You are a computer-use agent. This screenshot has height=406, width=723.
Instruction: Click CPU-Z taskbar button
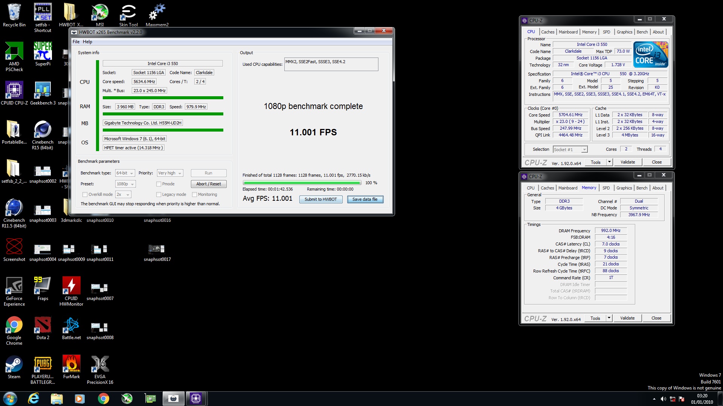click(x=195, y=398)
